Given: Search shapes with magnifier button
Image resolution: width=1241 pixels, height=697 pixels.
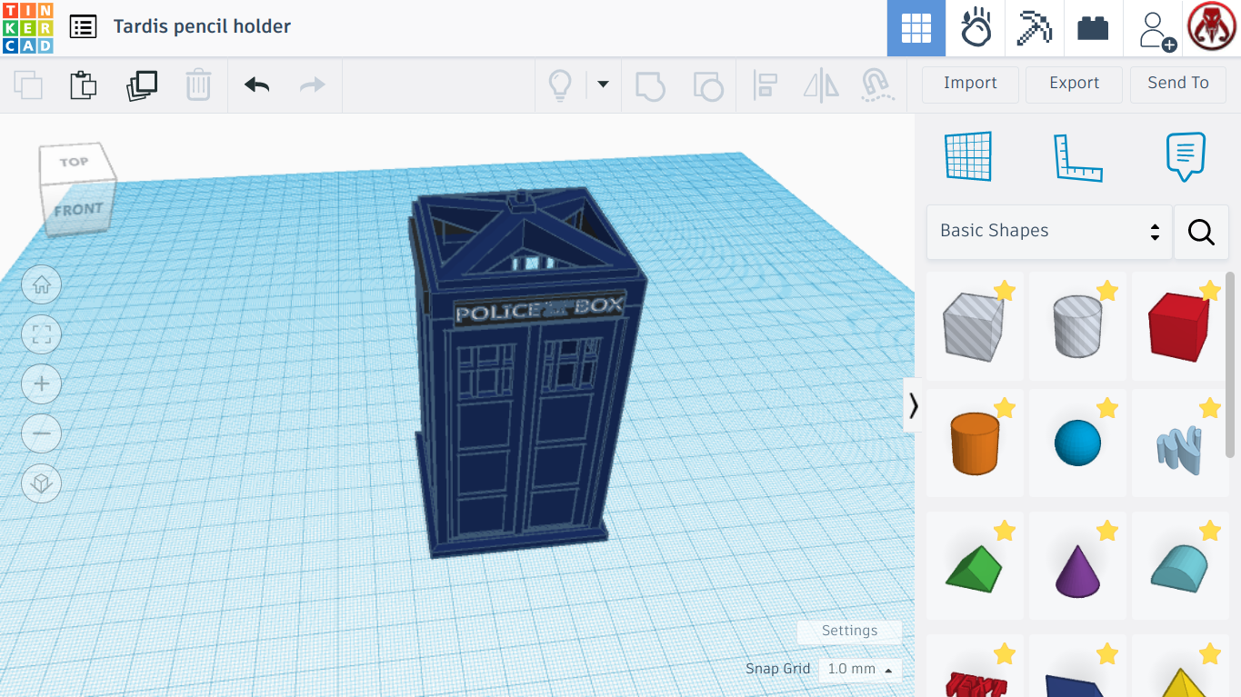Looking at the screenshot, I should click(x=1201, y=232).
